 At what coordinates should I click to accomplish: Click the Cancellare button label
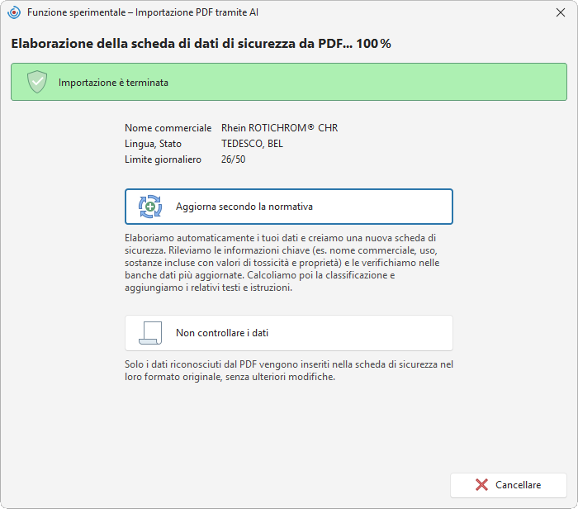tap(518, 485)
